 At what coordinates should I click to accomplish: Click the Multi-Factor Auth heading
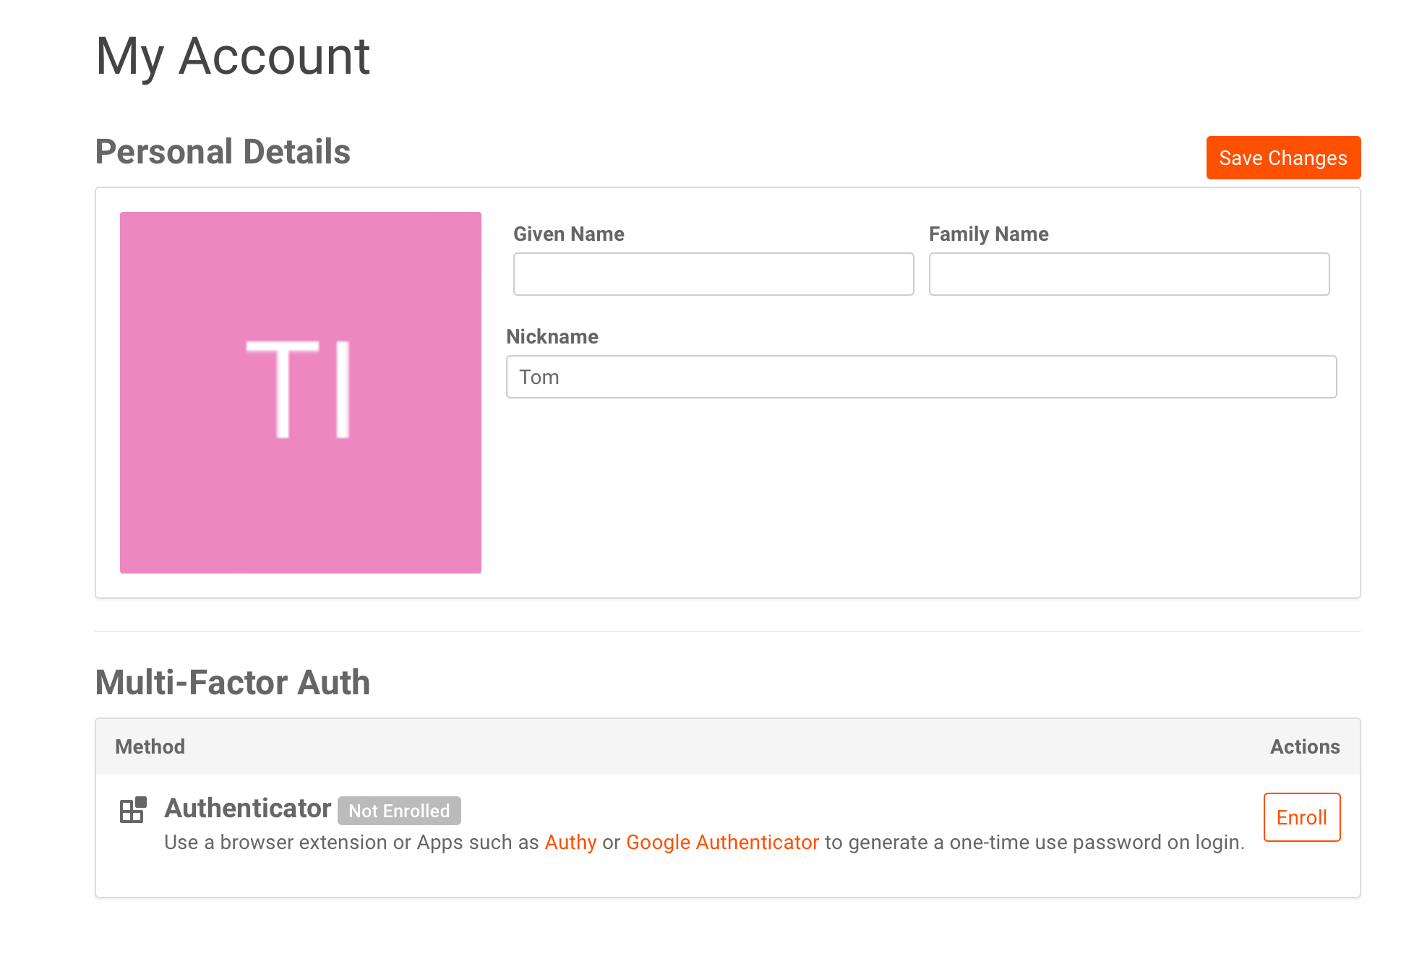click(x=232, y=683)
